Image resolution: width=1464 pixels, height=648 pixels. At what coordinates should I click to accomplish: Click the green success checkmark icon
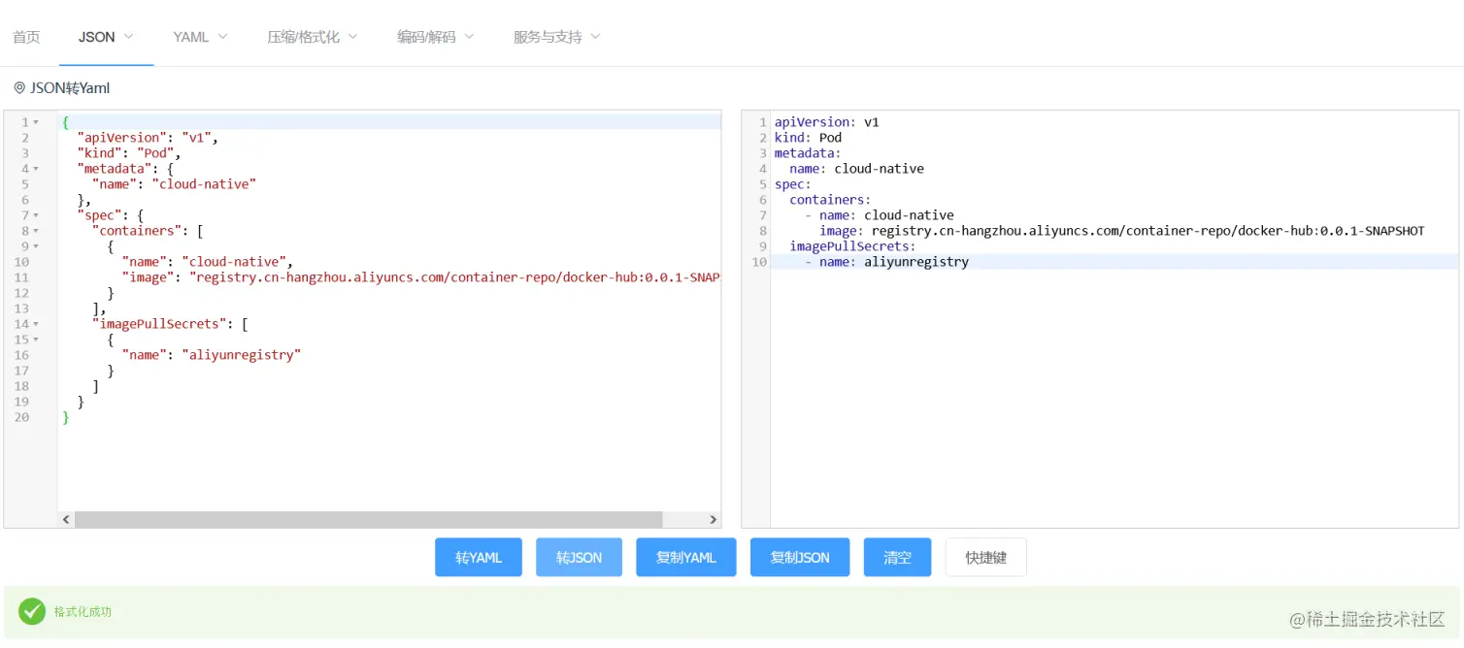32,611
